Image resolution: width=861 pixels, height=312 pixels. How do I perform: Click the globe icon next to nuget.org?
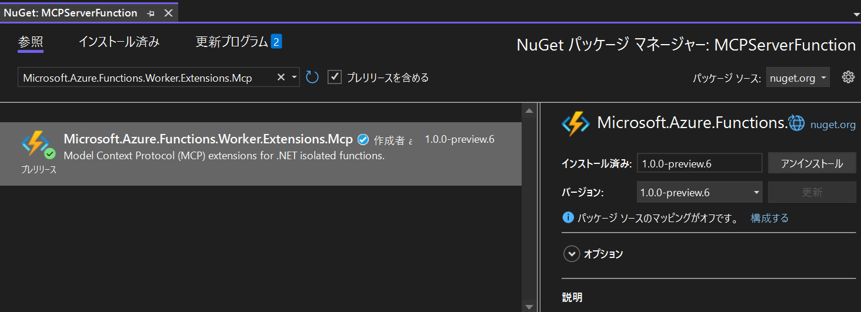[x=796, y=122]
